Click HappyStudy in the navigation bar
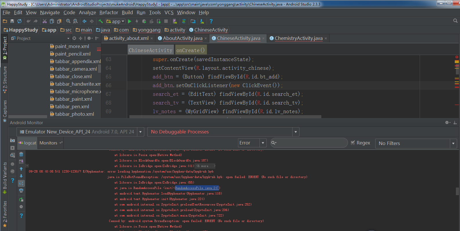The width and height of the screenshot is (460, 231). 21,30
